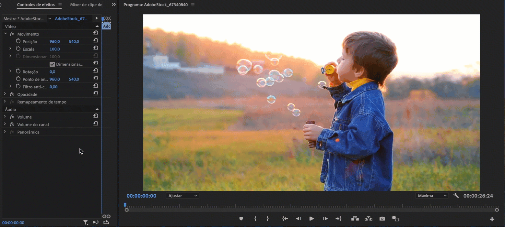
Task: Open comparison view button
Action: click(395, 219)
